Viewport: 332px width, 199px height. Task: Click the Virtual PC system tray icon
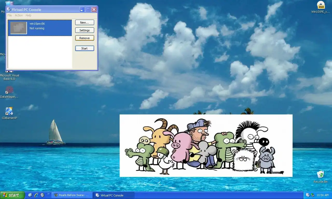308,195
